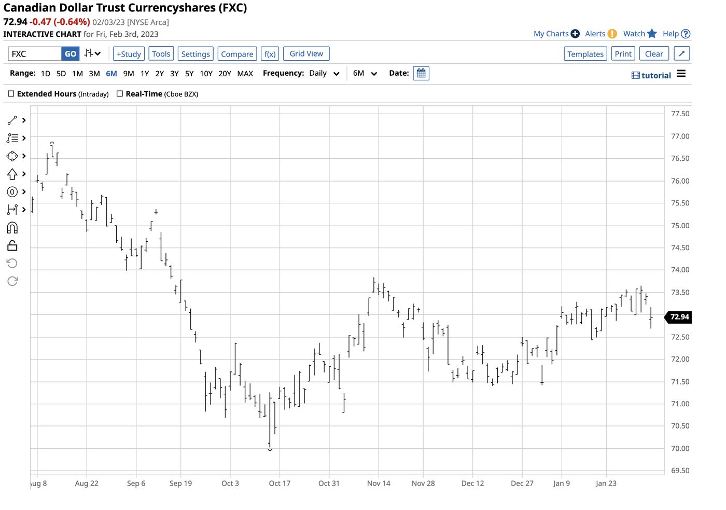The height and width of the screenshot is (510, 726).
Task: Enable the Extended Hours checkbox
Action: [11, 94]
